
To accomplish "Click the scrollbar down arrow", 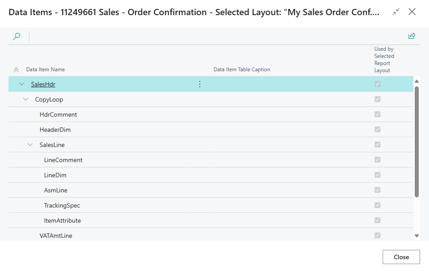I will (417, 236).
